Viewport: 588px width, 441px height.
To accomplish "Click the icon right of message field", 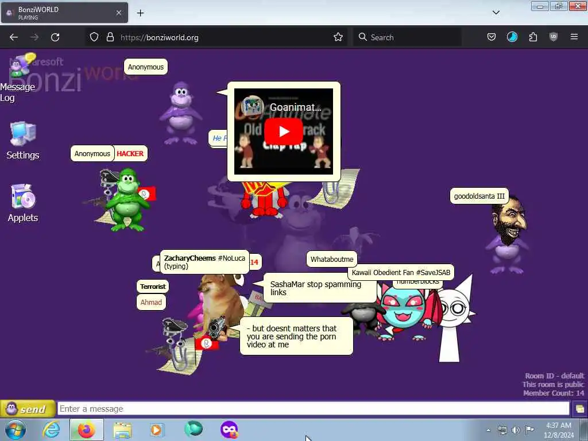I will 580,409.
